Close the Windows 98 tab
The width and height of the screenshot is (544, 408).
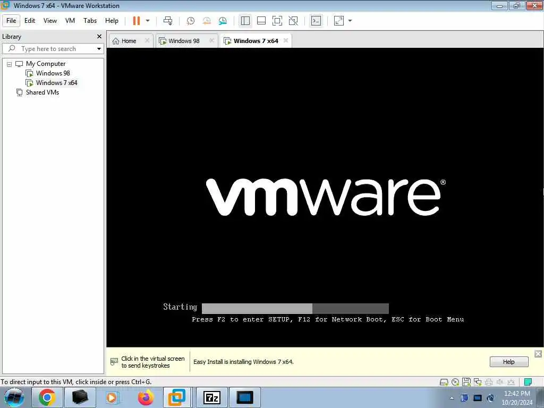tap(211, 40)
